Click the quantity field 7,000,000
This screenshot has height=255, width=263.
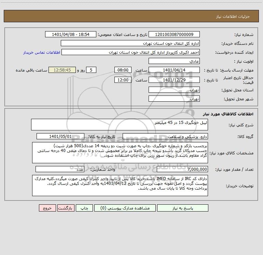click(x=182, y=169)
